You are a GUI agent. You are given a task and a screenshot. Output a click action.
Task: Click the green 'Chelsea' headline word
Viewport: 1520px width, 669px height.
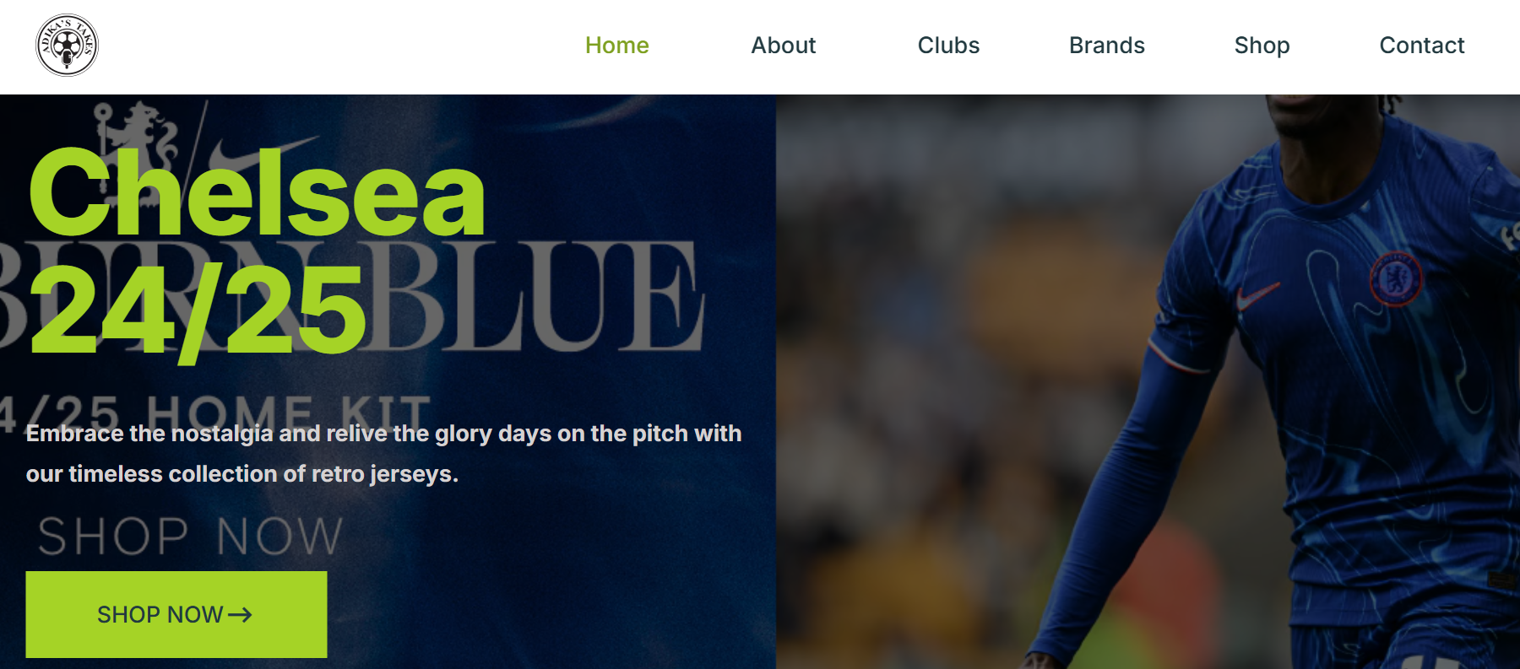[x=257, y=193]
